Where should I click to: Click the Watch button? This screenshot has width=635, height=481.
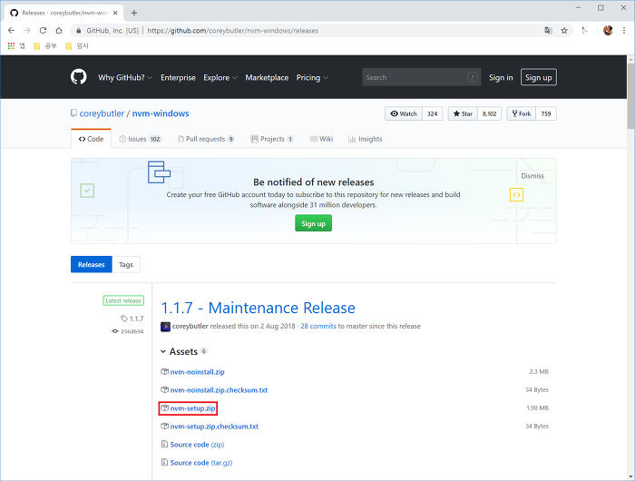click(x=404, y=113)
